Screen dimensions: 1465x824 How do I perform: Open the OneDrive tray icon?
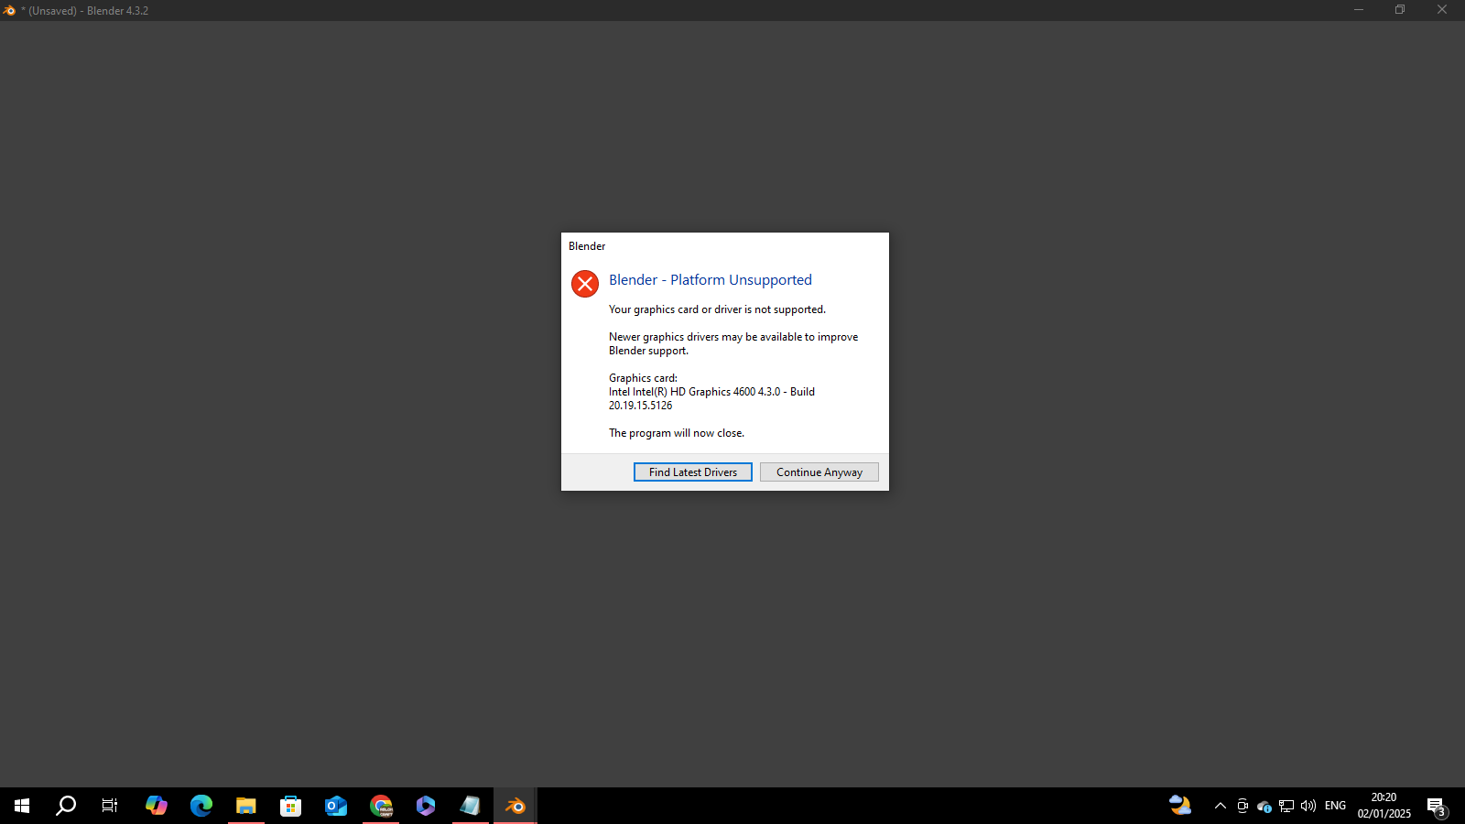tap(1264, 807)
